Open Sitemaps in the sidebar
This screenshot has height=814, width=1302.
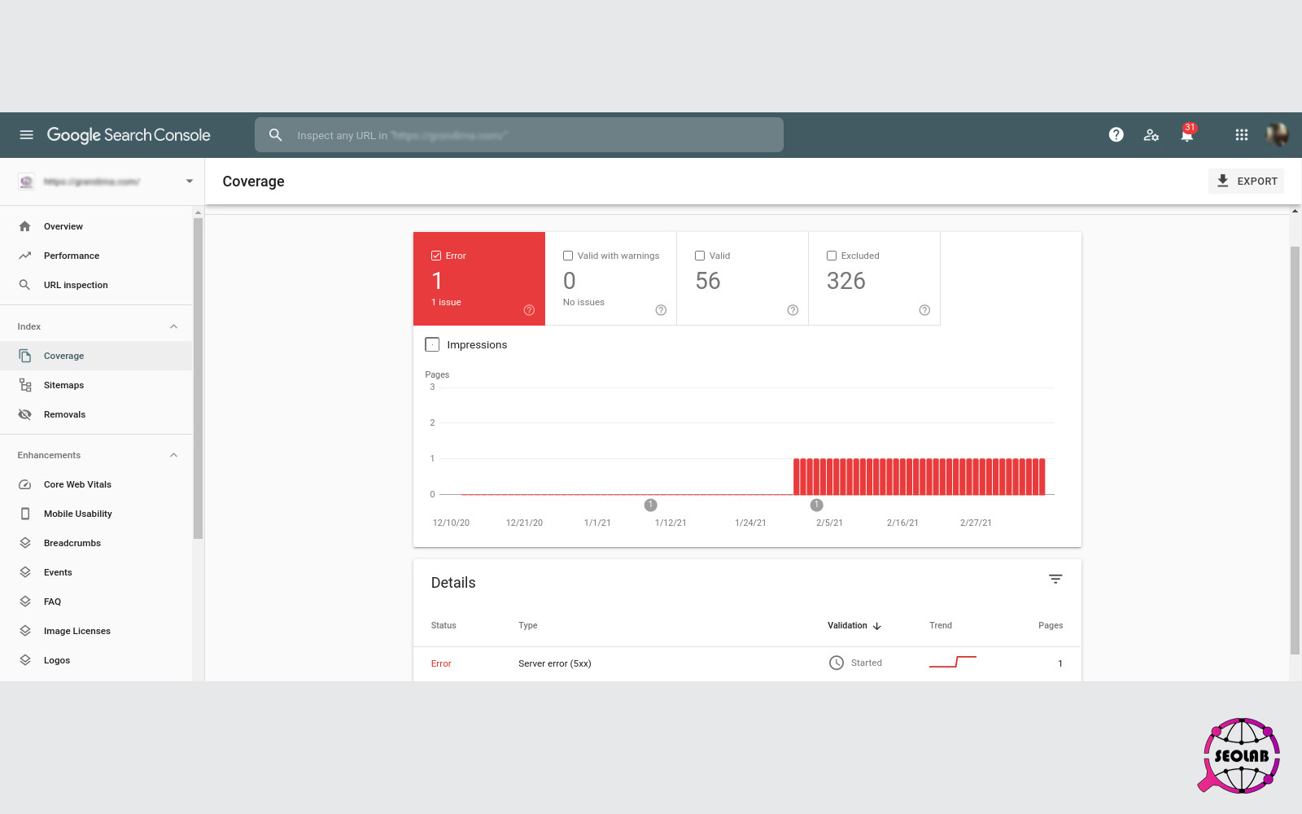tap(63, 385)
